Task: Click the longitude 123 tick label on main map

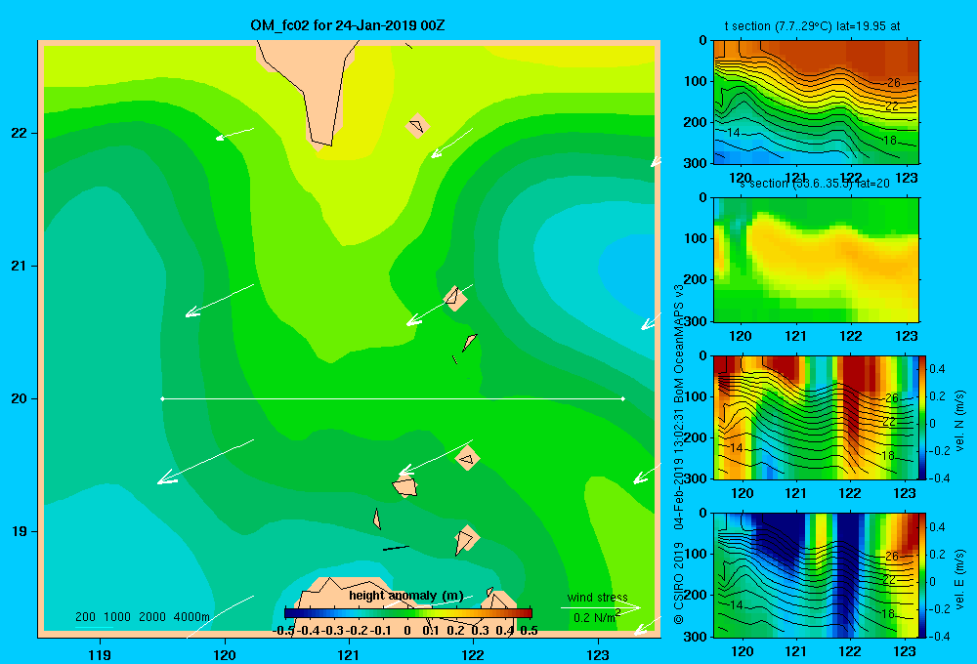Action: [x=598, y=654]
